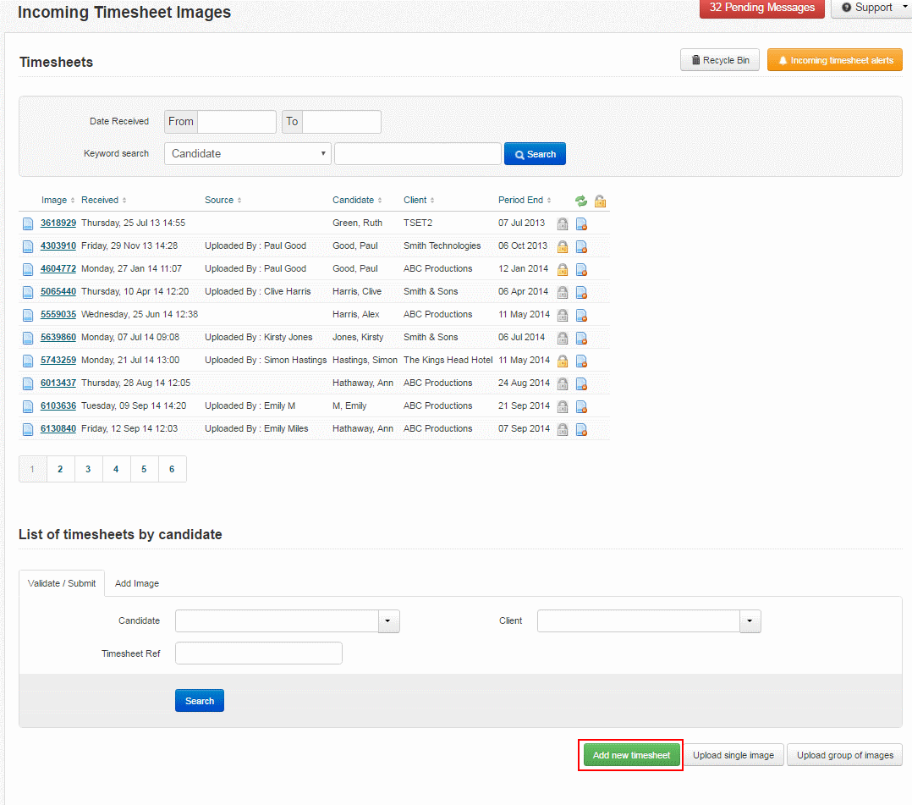Click remove-image icon in the 6013437 row
Screen dimensions: 912x805
coord(581,383)
